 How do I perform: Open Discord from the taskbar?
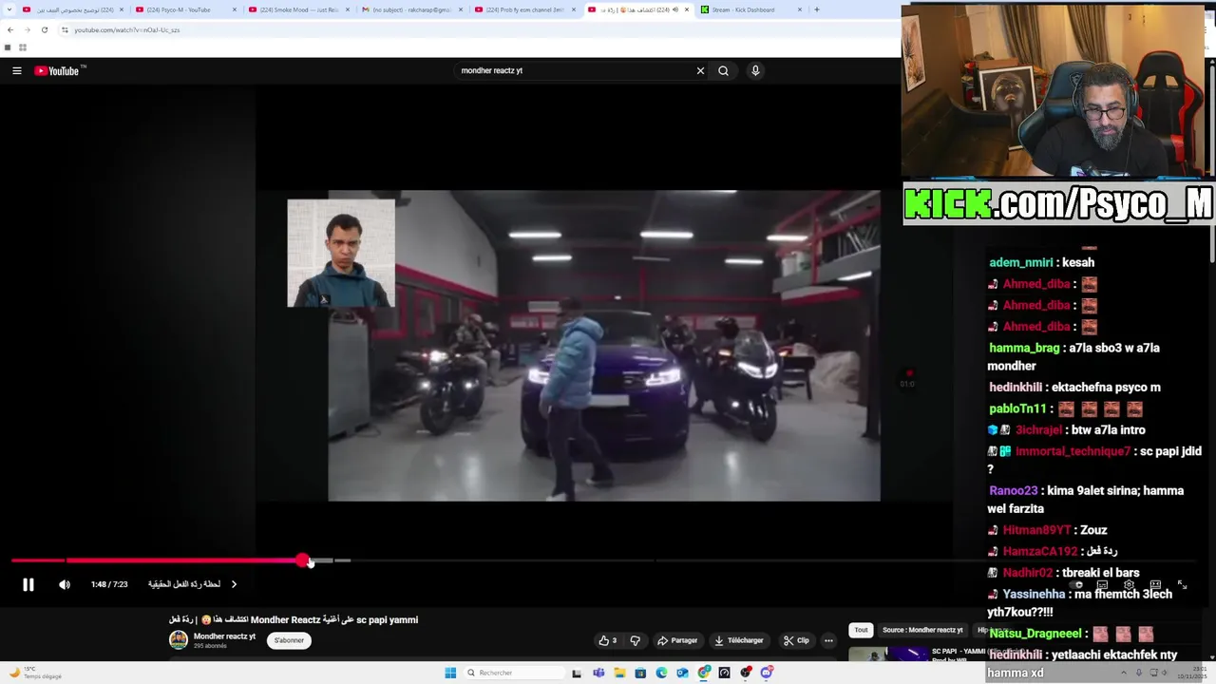[767, 673]
